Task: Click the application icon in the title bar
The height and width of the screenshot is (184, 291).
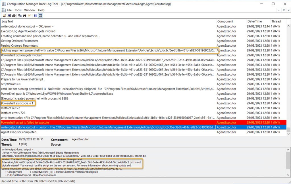Action: coord(4,4)
